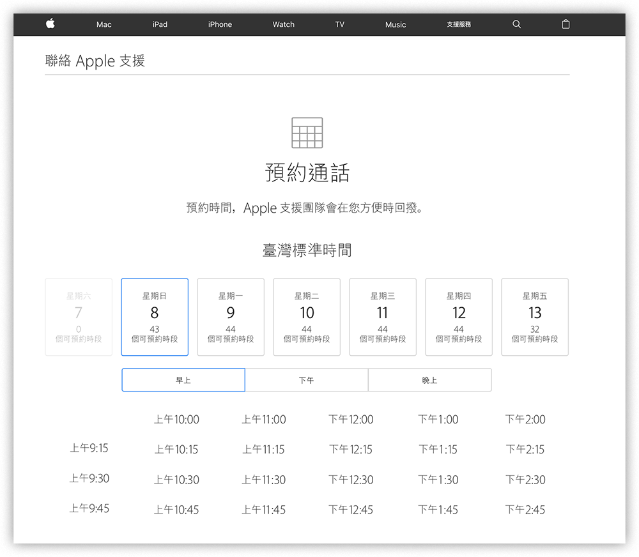
Task: Open Music in the nav bar
Action: [x=396, y=24]
